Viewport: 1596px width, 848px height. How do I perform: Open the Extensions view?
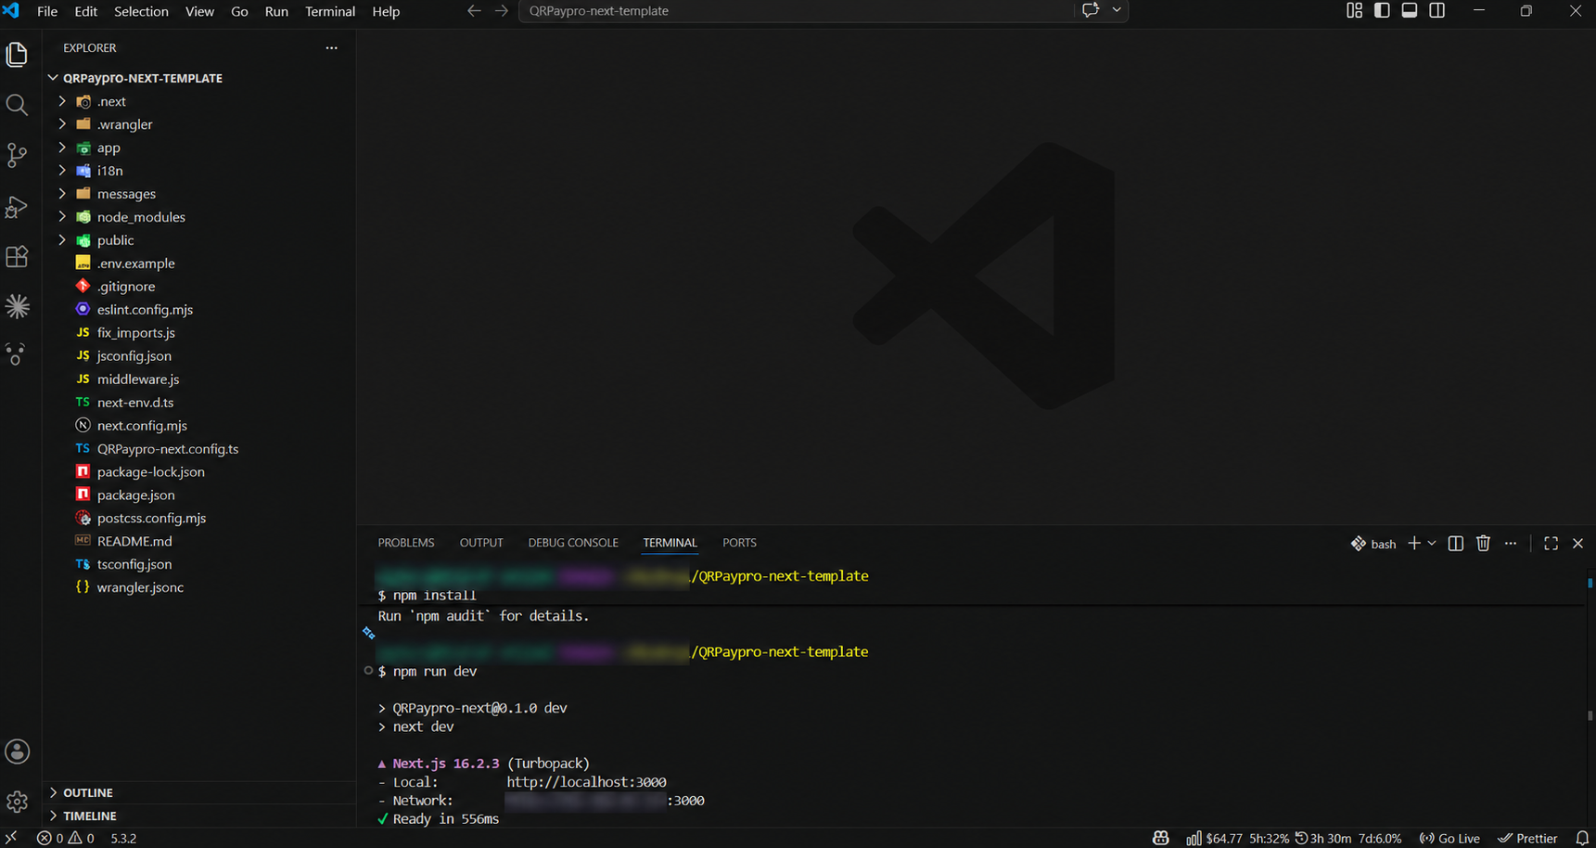coord(17,256)
